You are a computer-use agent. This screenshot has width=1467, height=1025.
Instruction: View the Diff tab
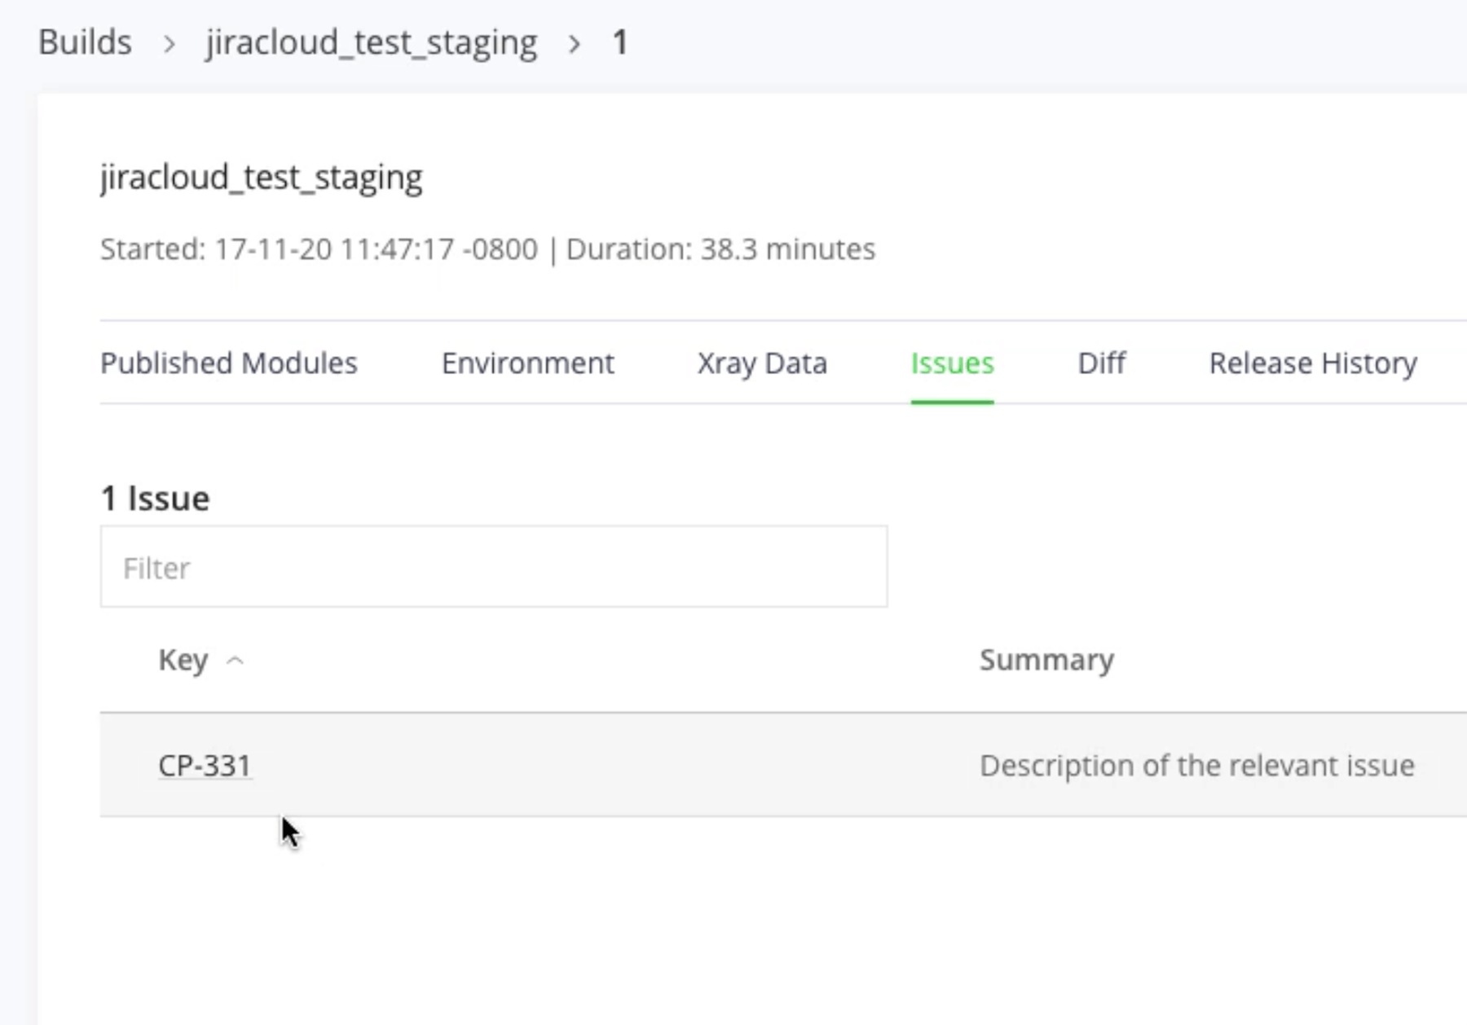1100,363
